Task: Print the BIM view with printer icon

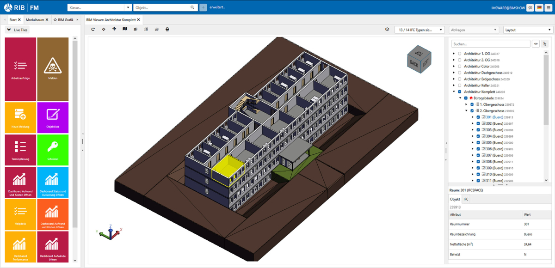Action: point(167,29)
